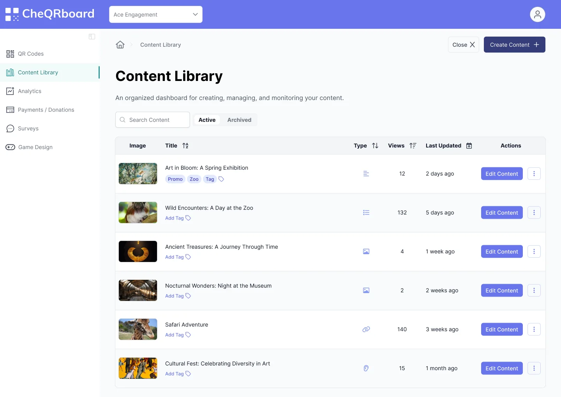This screenshot has height=397, width=561.
Task: Open Game Design in sidebar
Action: [x=50, y=147]
